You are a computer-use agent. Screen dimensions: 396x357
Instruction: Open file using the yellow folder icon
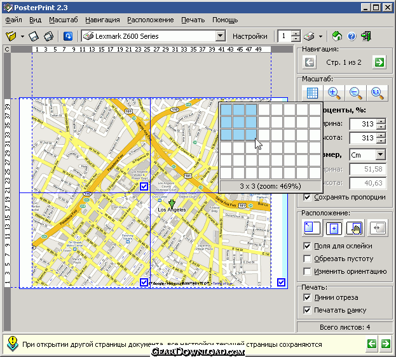[x=11, y=36]
